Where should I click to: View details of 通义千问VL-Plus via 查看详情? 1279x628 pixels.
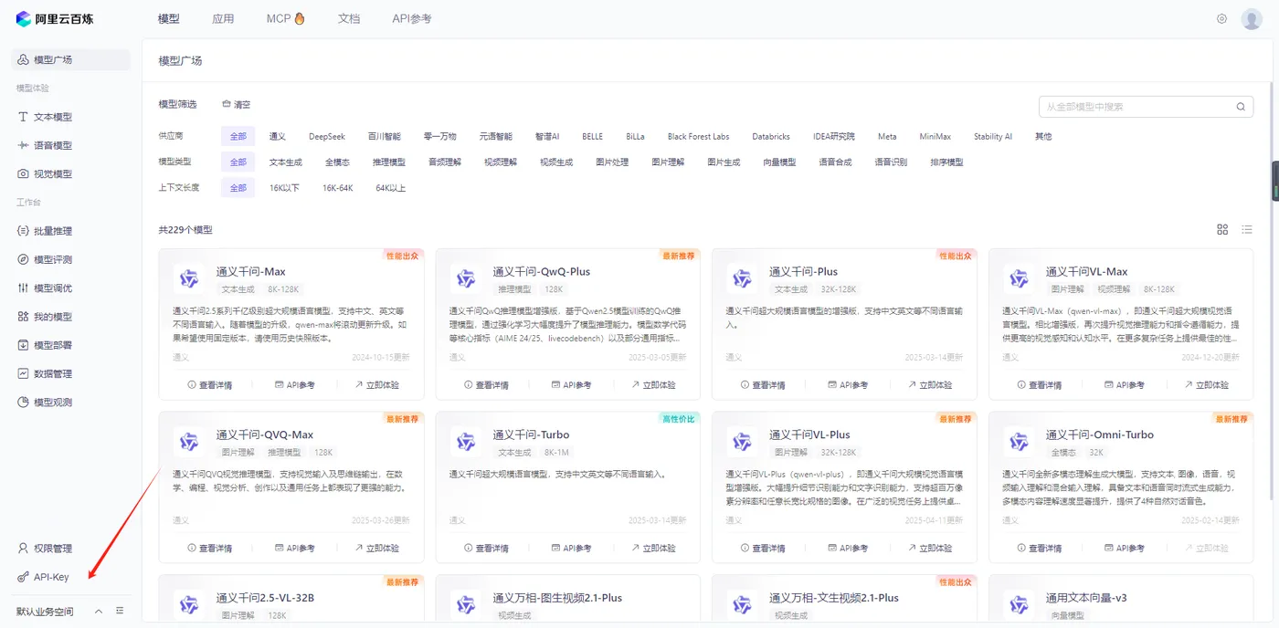(763, 549)
